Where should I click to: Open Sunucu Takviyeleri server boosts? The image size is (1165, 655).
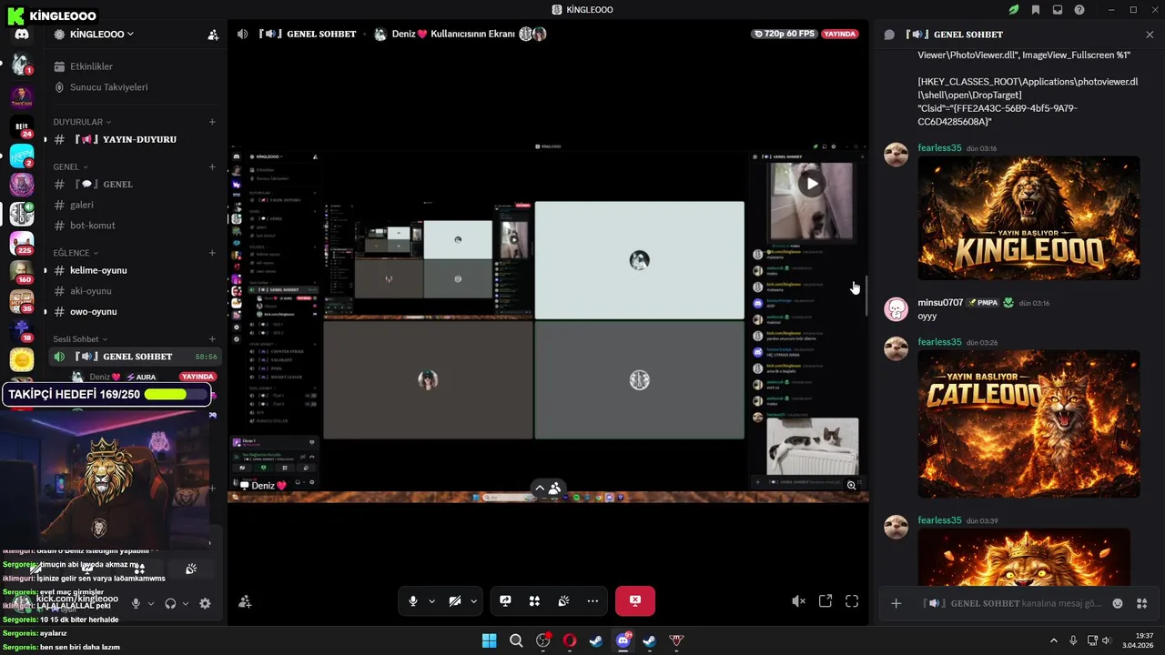tap(108, 87)
